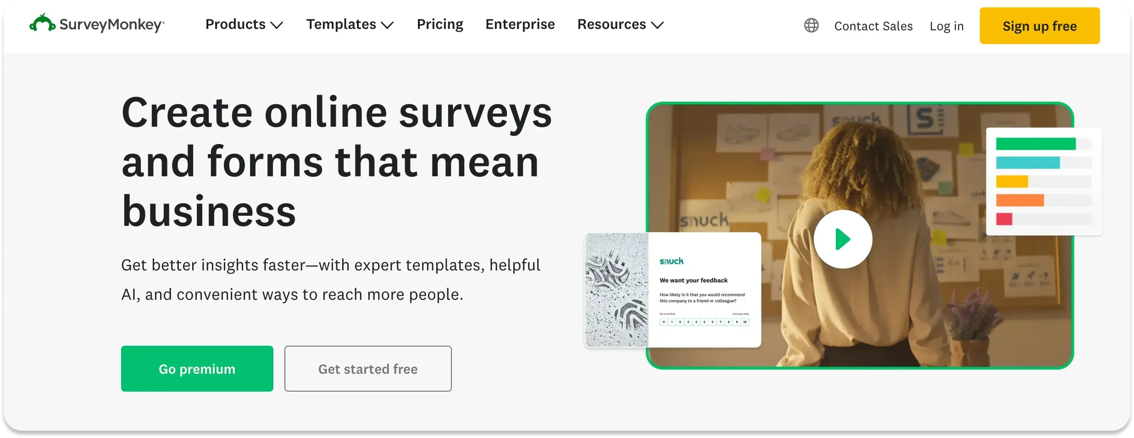1134x438 pixels.
Task: Open the Enterprise page from navigation
Action: pyautogui.click(x=520, y=24)
